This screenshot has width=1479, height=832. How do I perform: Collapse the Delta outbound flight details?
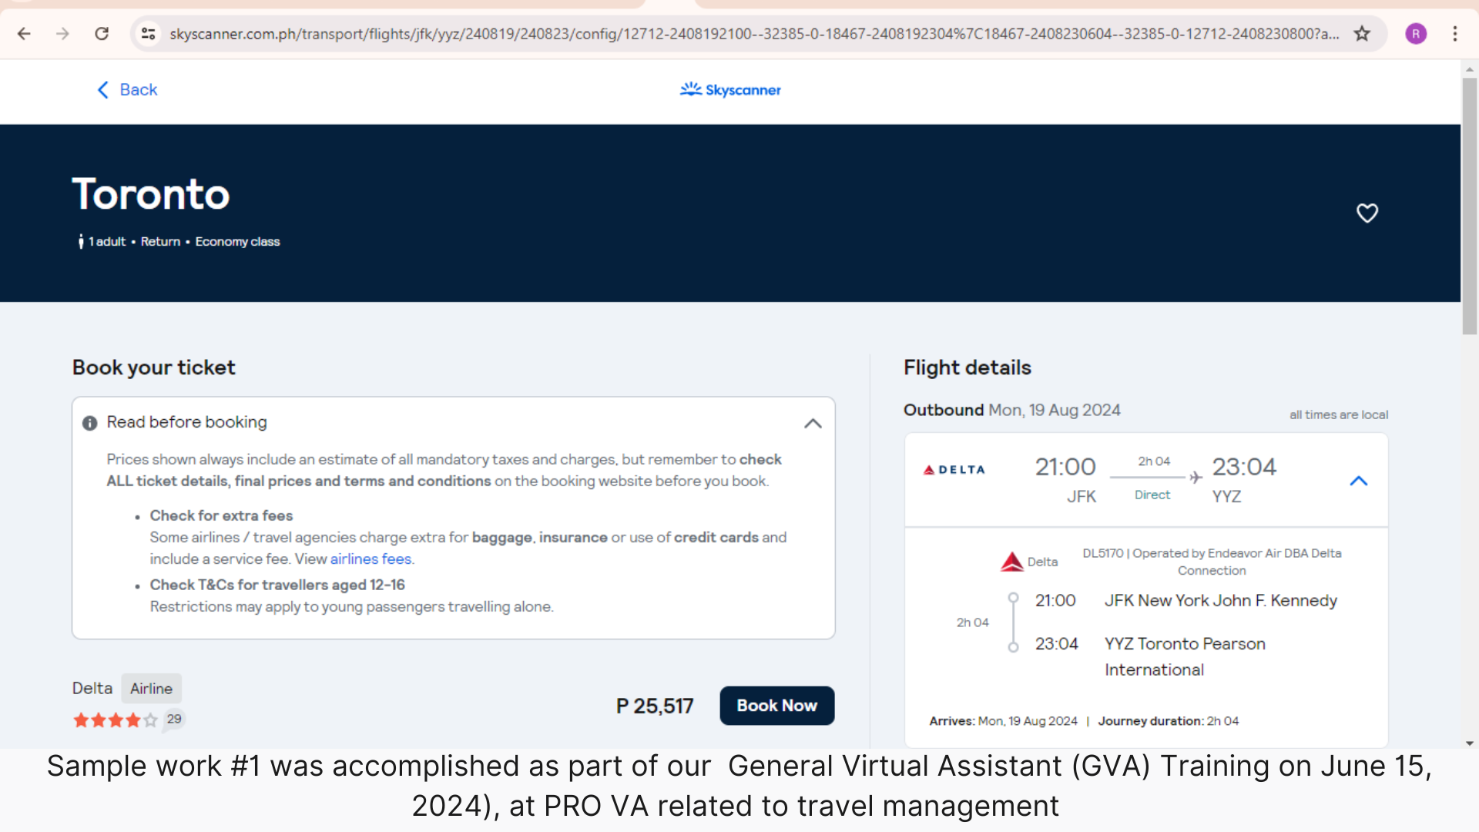1358,481
